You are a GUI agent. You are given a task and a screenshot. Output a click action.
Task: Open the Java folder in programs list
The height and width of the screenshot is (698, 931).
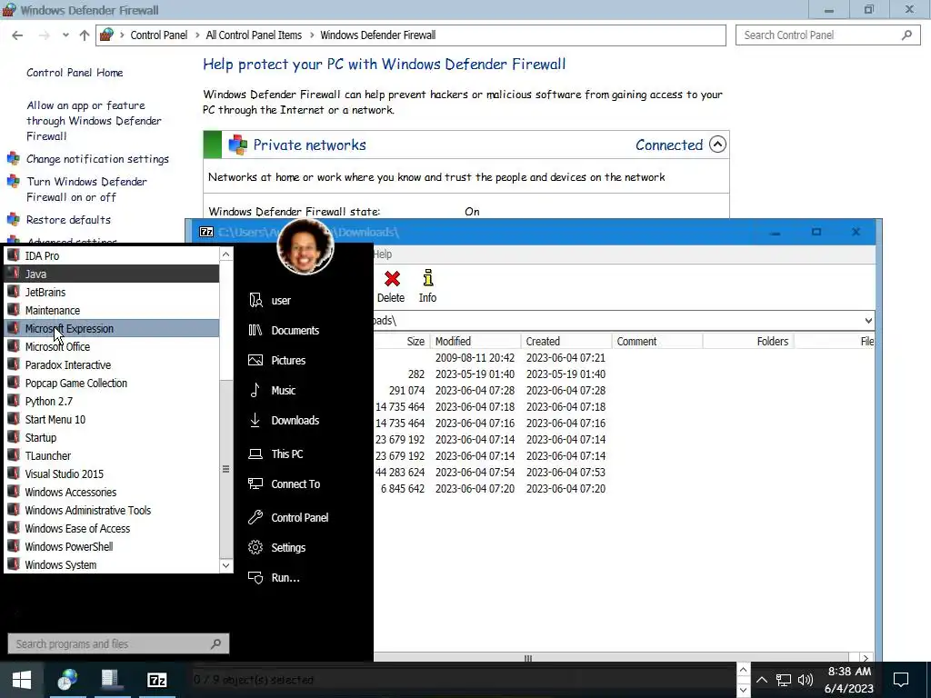112,274
